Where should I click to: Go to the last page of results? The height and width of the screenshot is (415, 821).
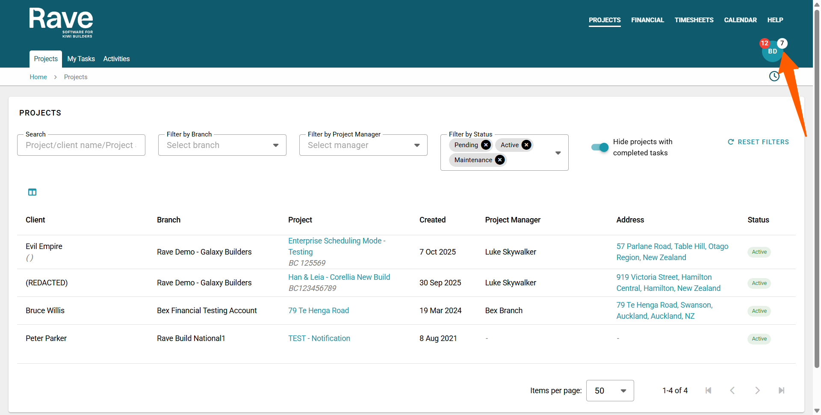781,391
